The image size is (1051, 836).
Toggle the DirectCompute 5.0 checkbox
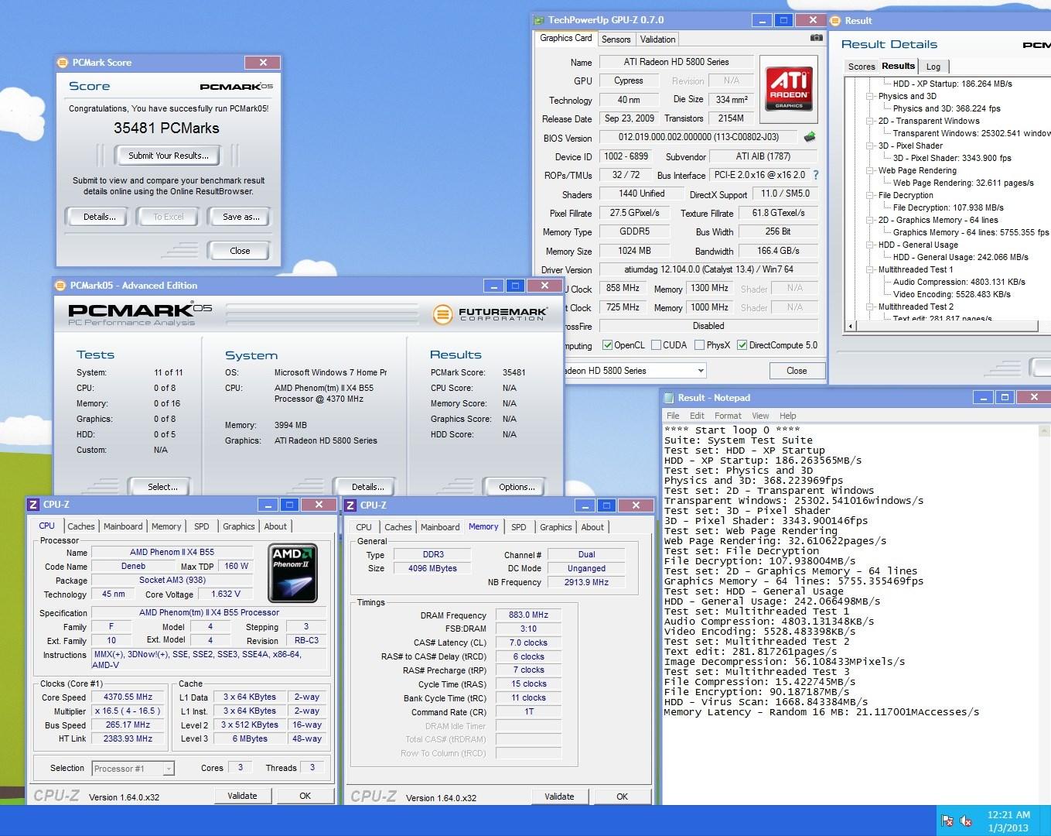pyautogui.click(x=742, y=345)
